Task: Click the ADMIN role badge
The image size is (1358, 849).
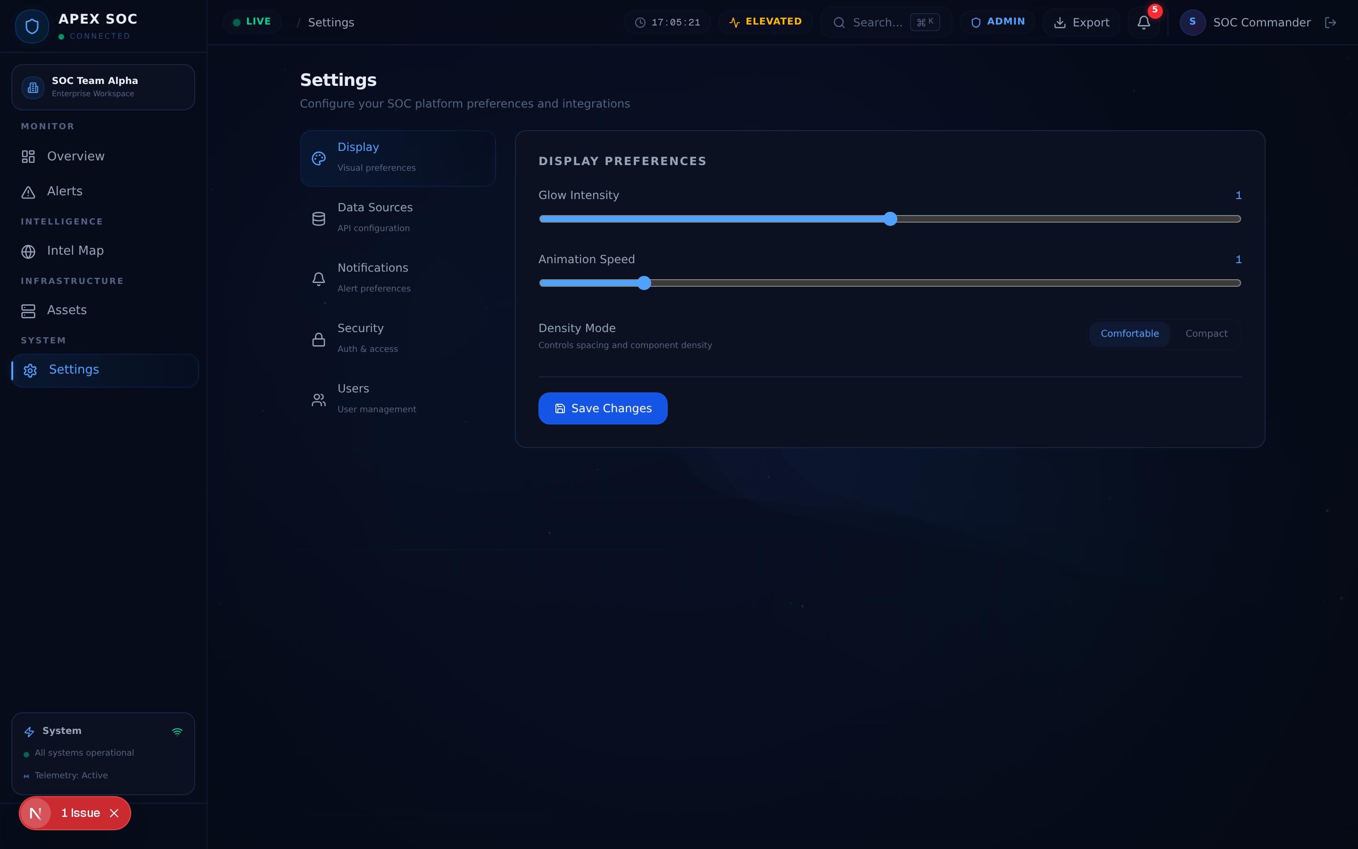Action: (997, 22)
